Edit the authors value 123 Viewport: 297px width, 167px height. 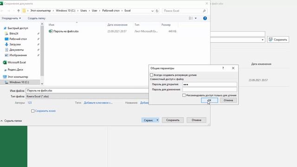[30, 103]
